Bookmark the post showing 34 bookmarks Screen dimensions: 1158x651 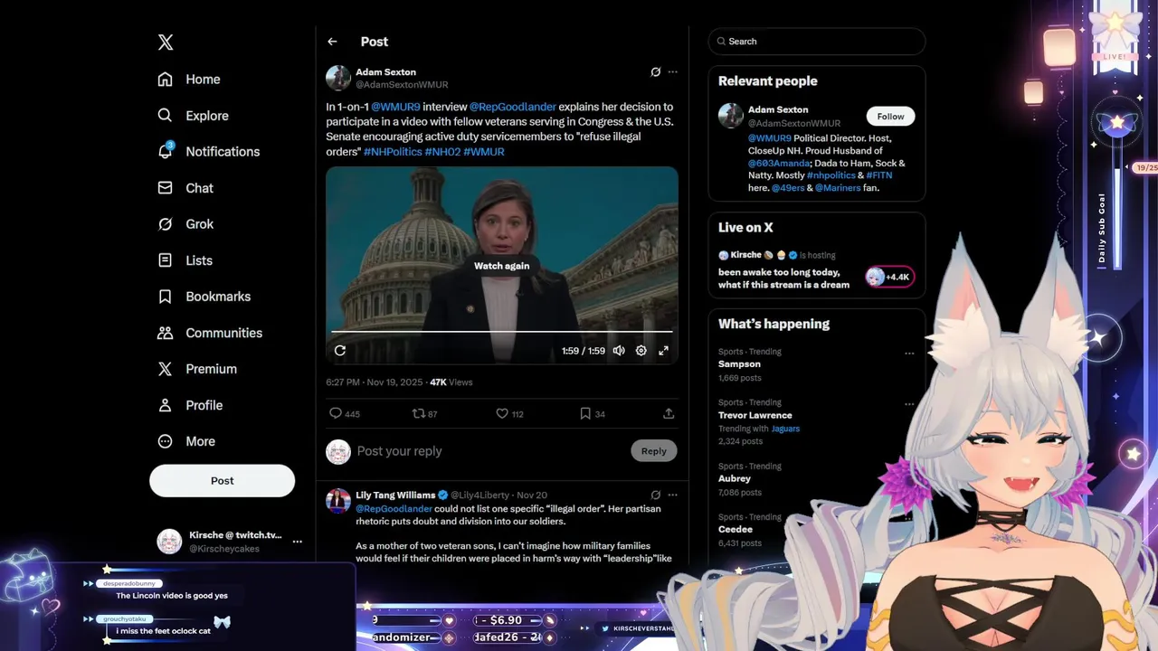pyautogui.click(x=593, y=413)
